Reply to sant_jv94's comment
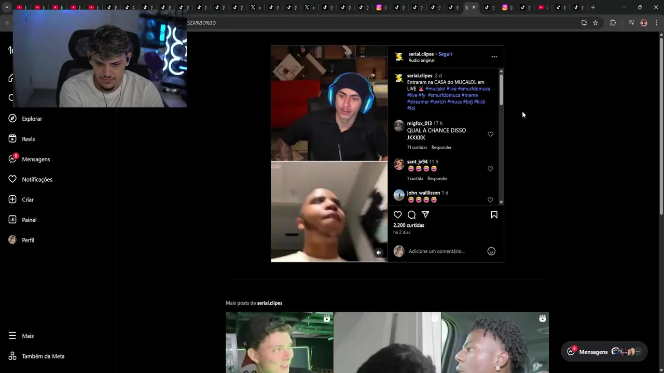664x373 pixels. [x=437, y=179]
